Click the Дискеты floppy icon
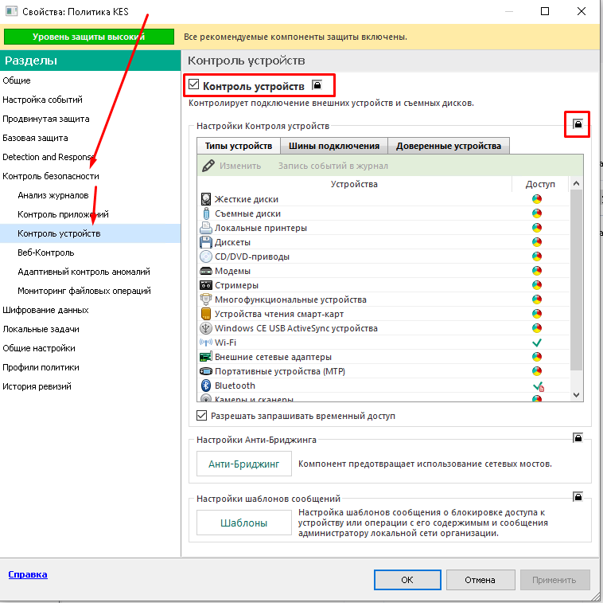Viewport: 603px width, 603px height. point(206,242)
